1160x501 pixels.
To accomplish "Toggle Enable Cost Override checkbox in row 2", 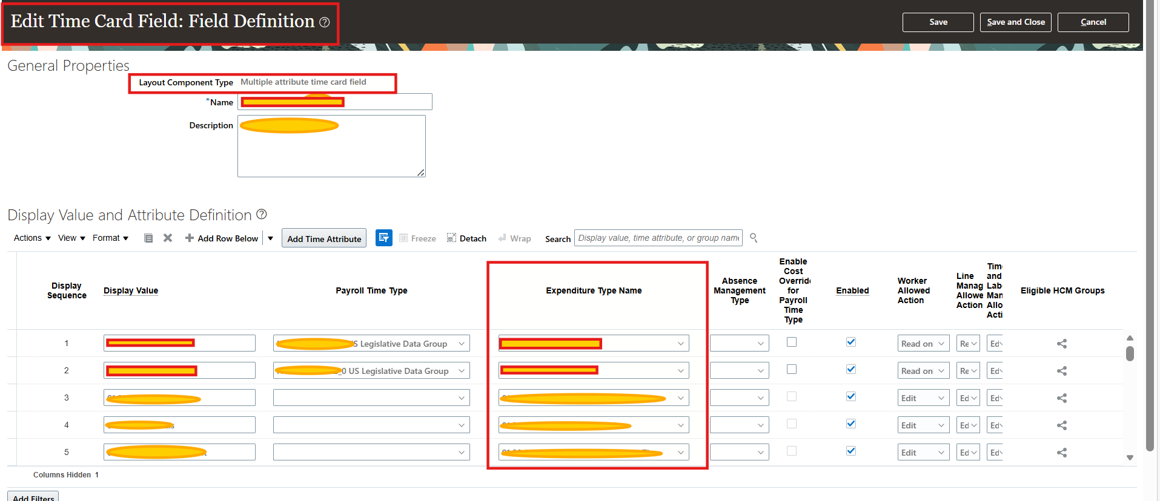I will (x=792, y=369).
